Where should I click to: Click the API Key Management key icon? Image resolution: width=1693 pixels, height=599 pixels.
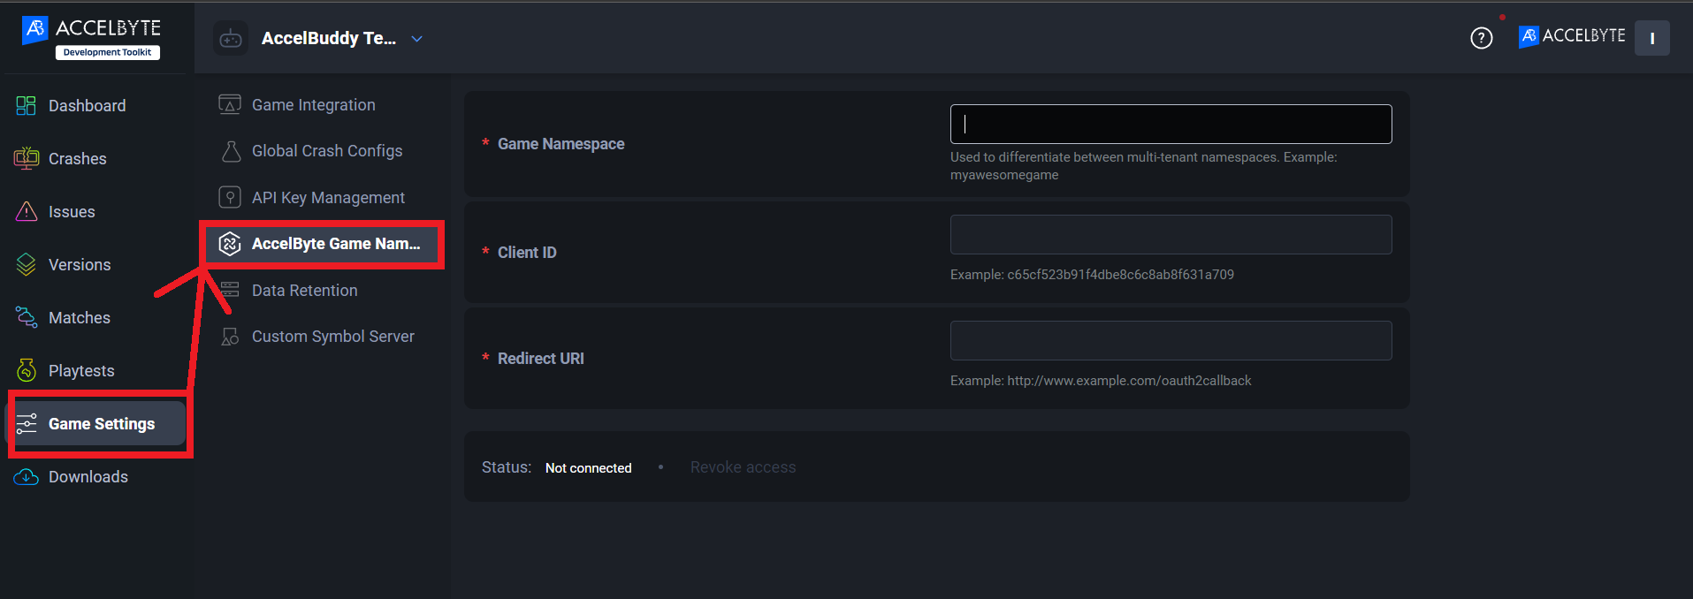(x=230, y=197)
